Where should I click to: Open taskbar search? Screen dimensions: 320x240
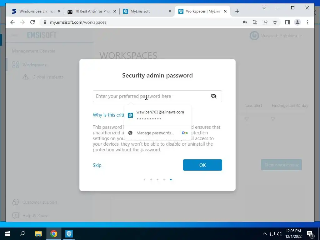click(x=22, y=234)
